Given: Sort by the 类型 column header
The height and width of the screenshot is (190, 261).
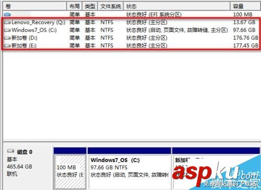Looking at the screenshot, I should [x=90, y=6].
